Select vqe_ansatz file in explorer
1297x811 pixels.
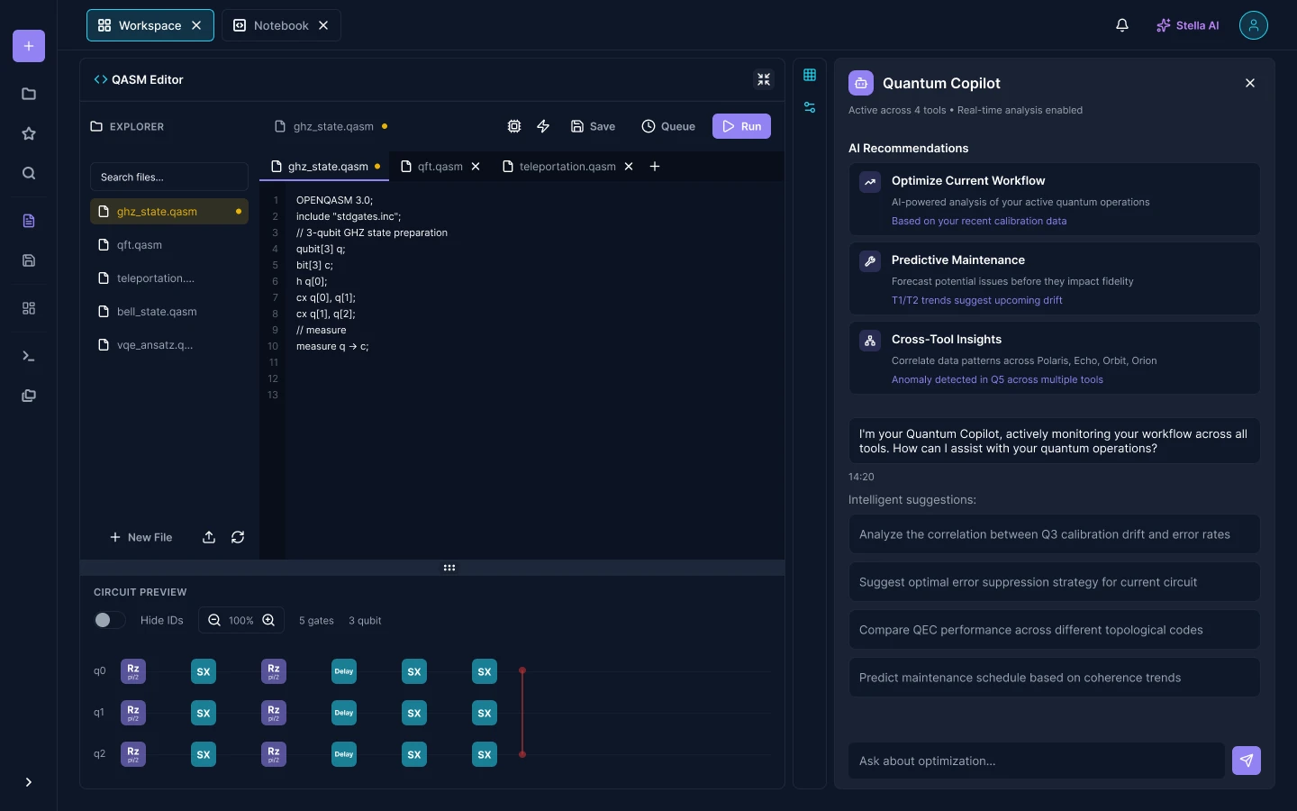pyautogui.click(x=169, y=345)
